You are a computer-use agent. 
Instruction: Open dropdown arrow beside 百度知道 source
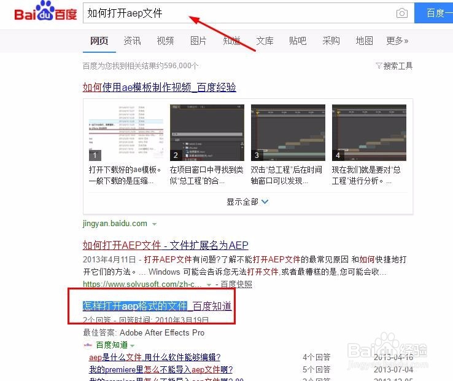coord(133,346)
